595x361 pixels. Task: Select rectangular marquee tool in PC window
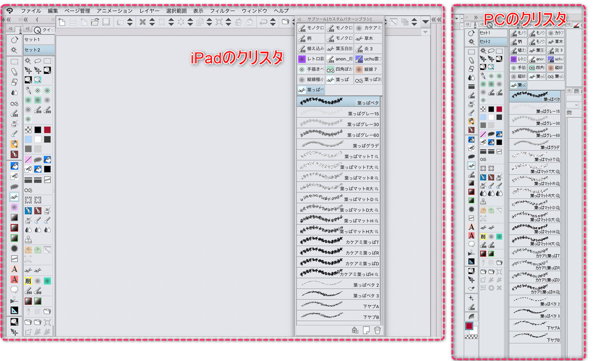[472, 52]
